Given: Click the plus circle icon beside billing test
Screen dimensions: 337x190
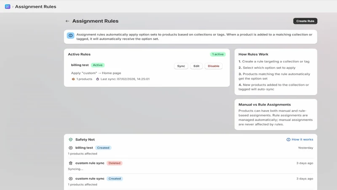Looking at the screenshot, I should click(70, 148).
